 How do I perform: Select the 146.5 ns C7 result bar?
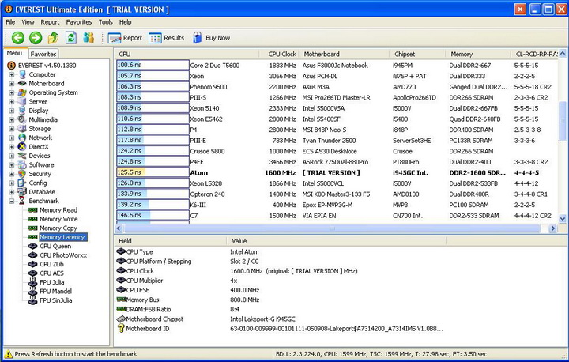[x=153, y=215]
